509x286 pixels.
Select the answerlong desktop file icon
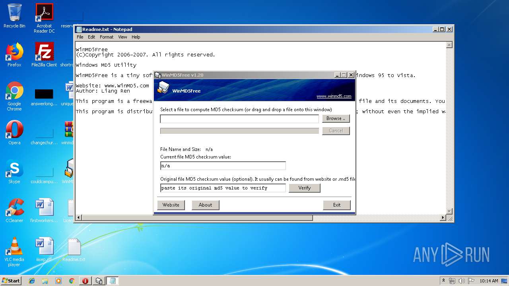tap(44, 97)
